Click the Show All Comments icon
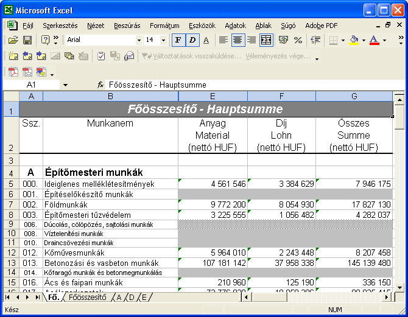Screen dimensions: 408x317 click(69, 56)
